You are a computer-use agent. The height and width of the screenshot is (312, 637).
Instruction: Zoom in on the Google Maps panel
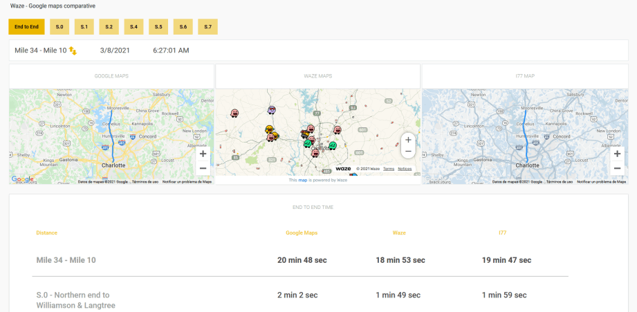(203, 154)
